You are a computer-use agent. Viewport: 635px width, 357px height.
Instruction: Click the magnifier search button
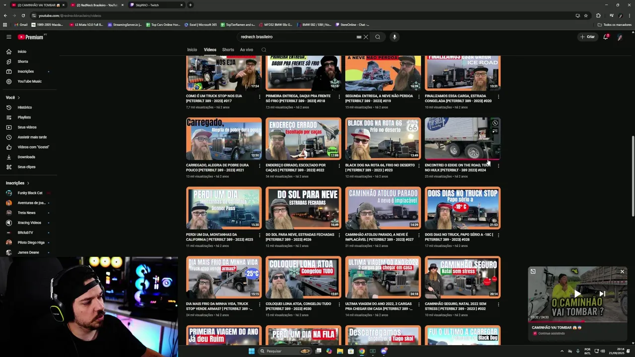[378, 37]
